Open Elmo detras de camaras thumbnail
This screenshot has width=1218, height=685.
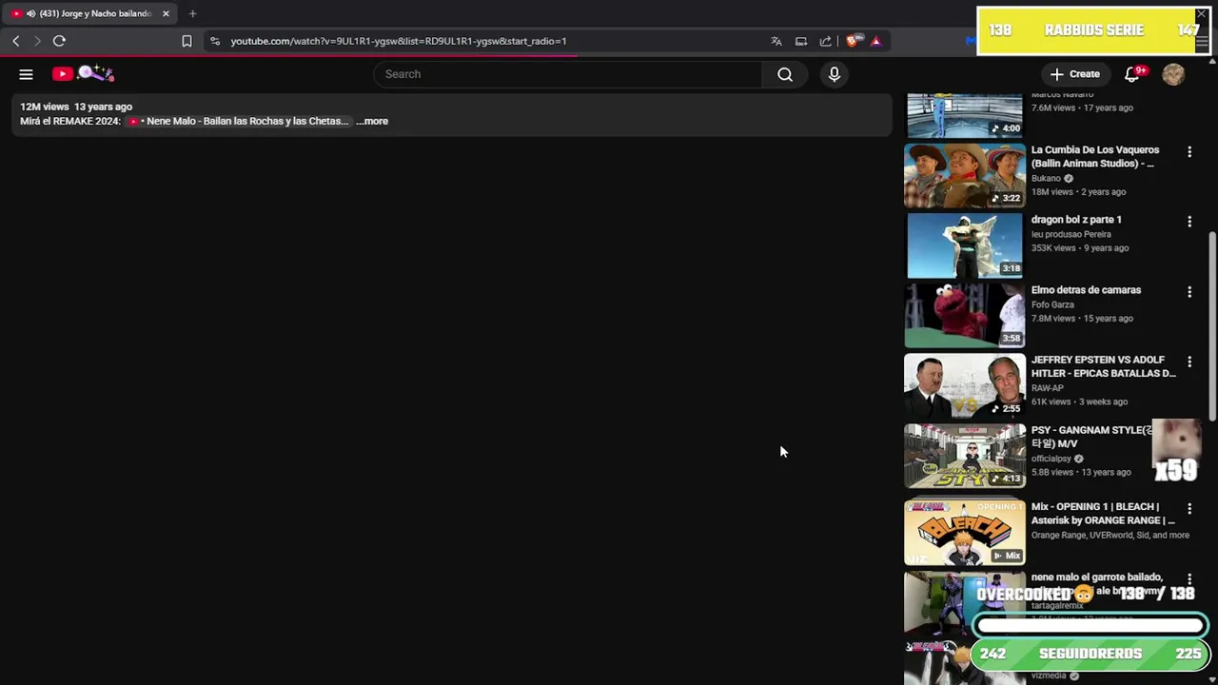pyautogui.click(x=965, y=315)
